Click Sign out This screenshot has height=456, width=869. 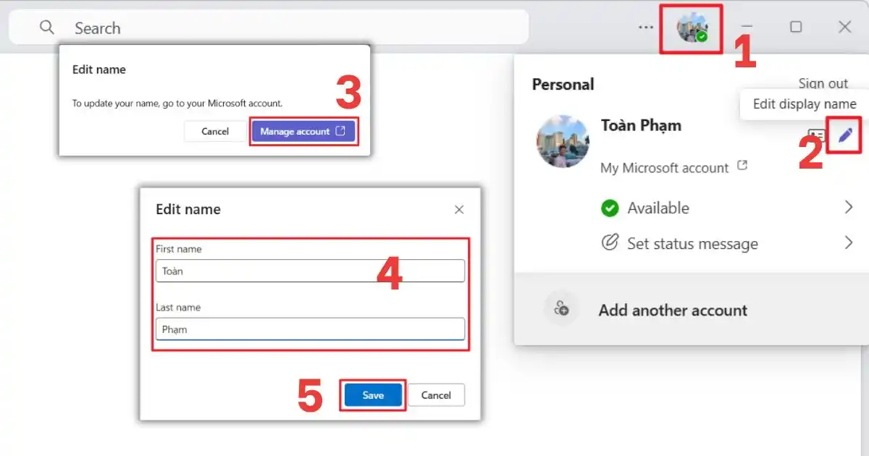pyautogui.click(x=823, y=84)
